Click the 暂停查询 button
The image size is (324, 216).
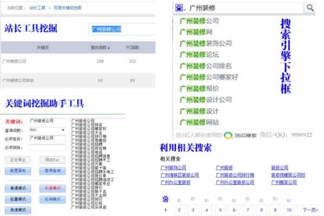click(x=52, y=171)
